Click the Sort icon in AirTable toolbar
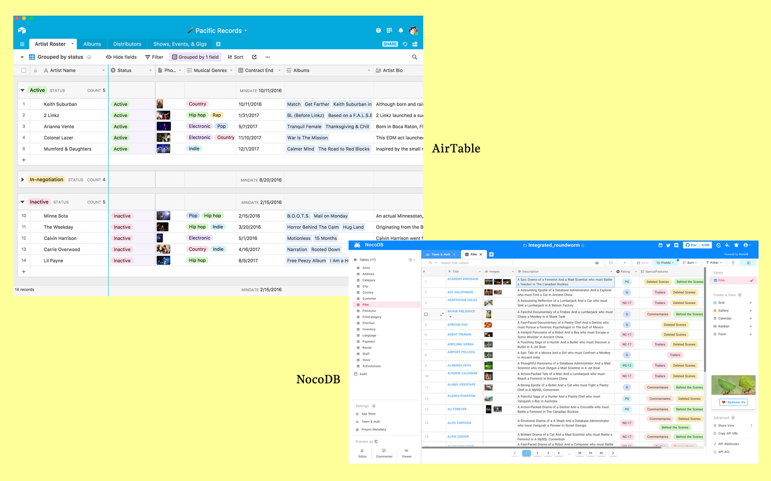The image size is (771, 481). point(238,57)
